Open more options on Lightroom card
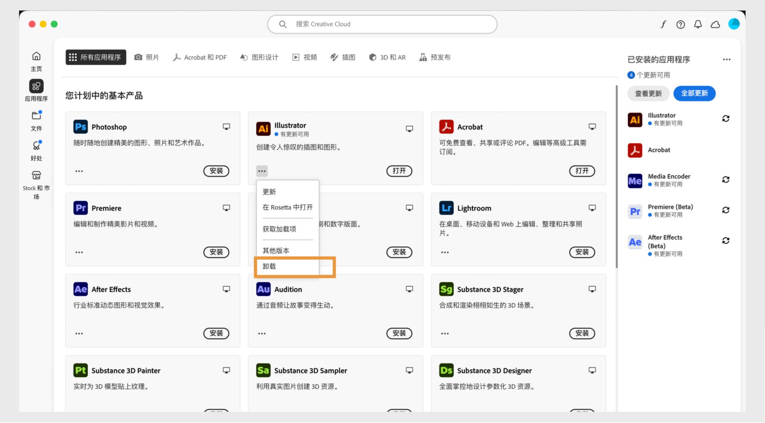This screenshot has width=765, height=423. coord(445,253)
